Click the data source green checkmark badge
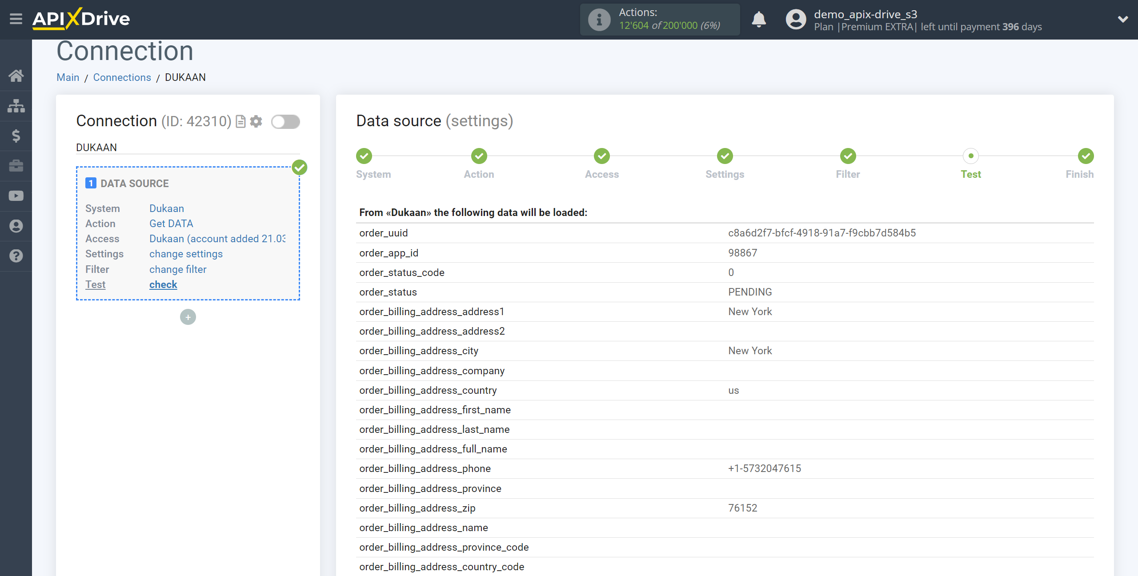Viewport: 1138px width, 576px height. click(x=300, y=168)
